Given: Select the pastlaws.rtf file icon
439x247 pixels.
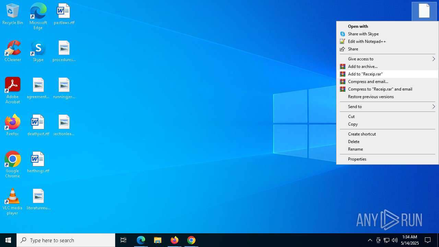Looking at the screenshot, I should (64, 14).
